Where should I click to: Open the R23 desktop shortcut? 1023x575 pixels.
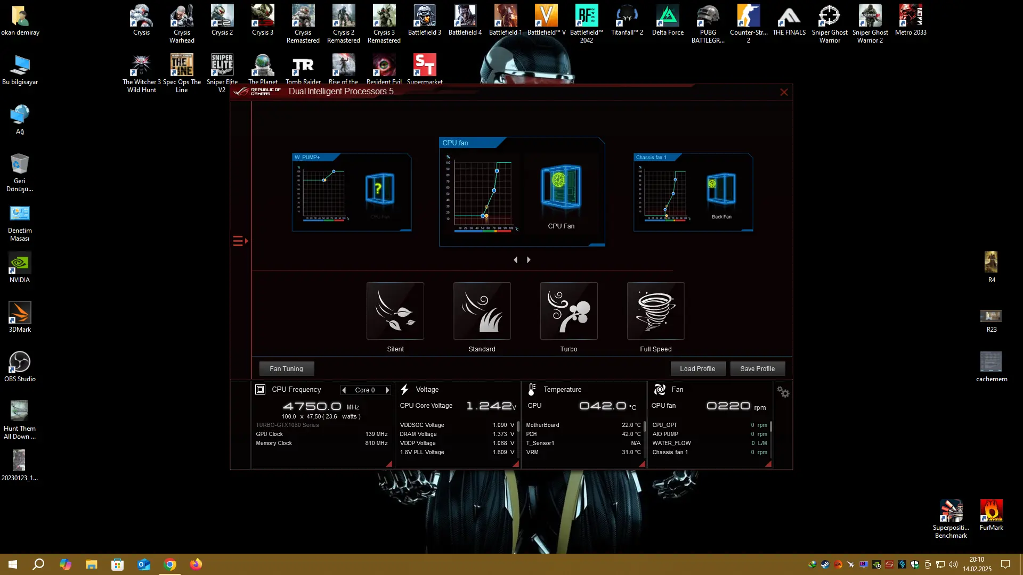click(992, 319)
